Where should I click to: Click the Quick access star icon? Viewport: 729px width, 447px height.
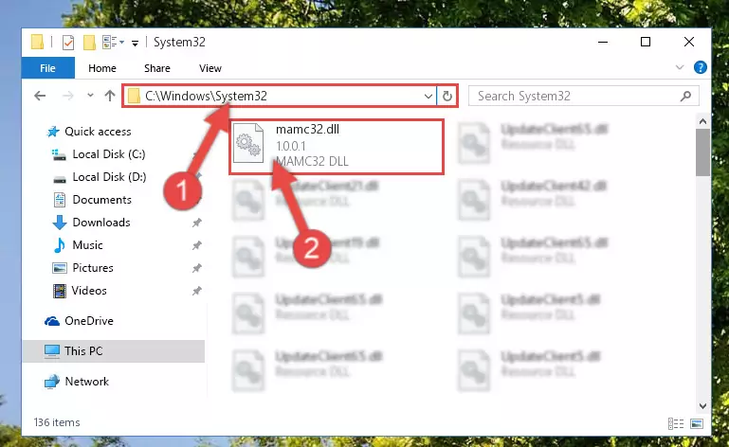(53, 132)
